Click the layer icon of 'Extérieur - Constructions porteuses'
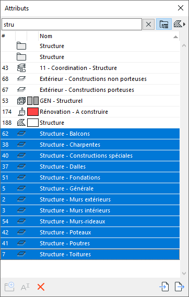The image size is (189, 297). point(21,90)
